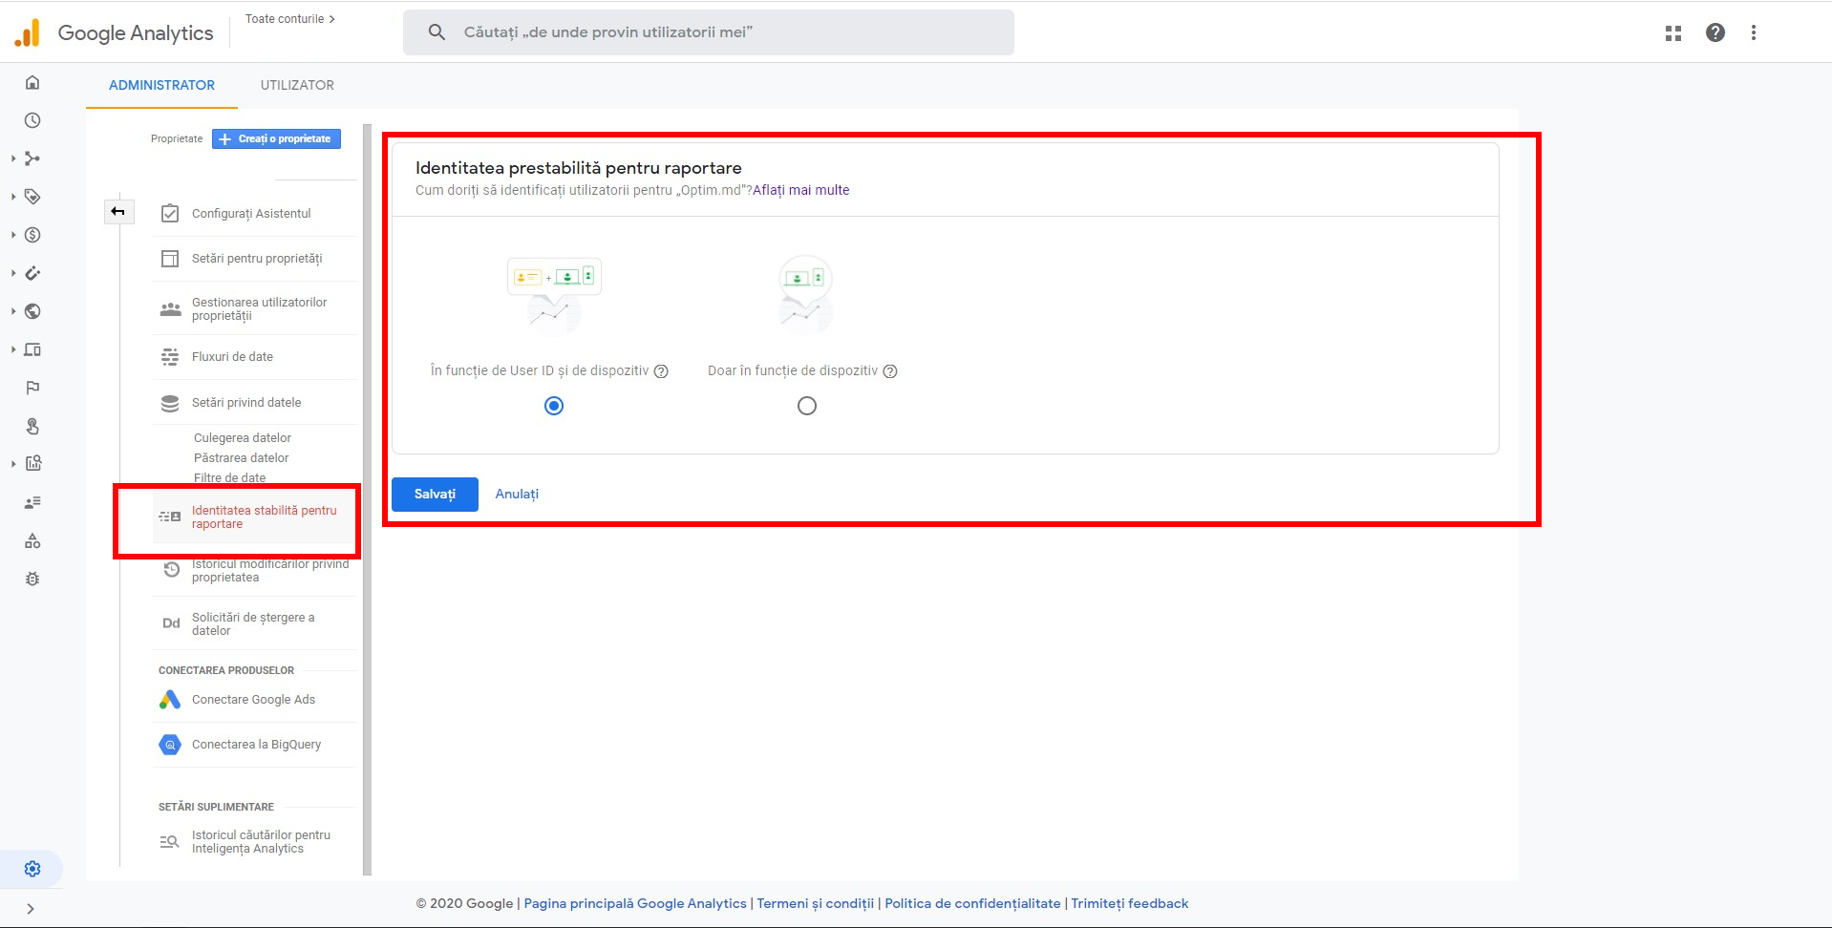The height and width of the screenshot is (928, 1832).
Task: Click the Home icon in left sidebar
Action: pyautogui.click(x=32, y=82)
